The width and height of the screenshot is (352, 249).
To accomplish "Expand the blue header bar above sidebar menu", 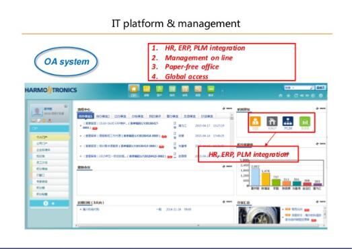I will point(49,129).
